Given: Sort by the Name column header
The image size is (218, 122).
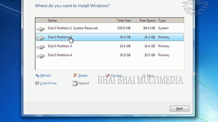Looking at the screenshot, I should [x=76, y=20].
